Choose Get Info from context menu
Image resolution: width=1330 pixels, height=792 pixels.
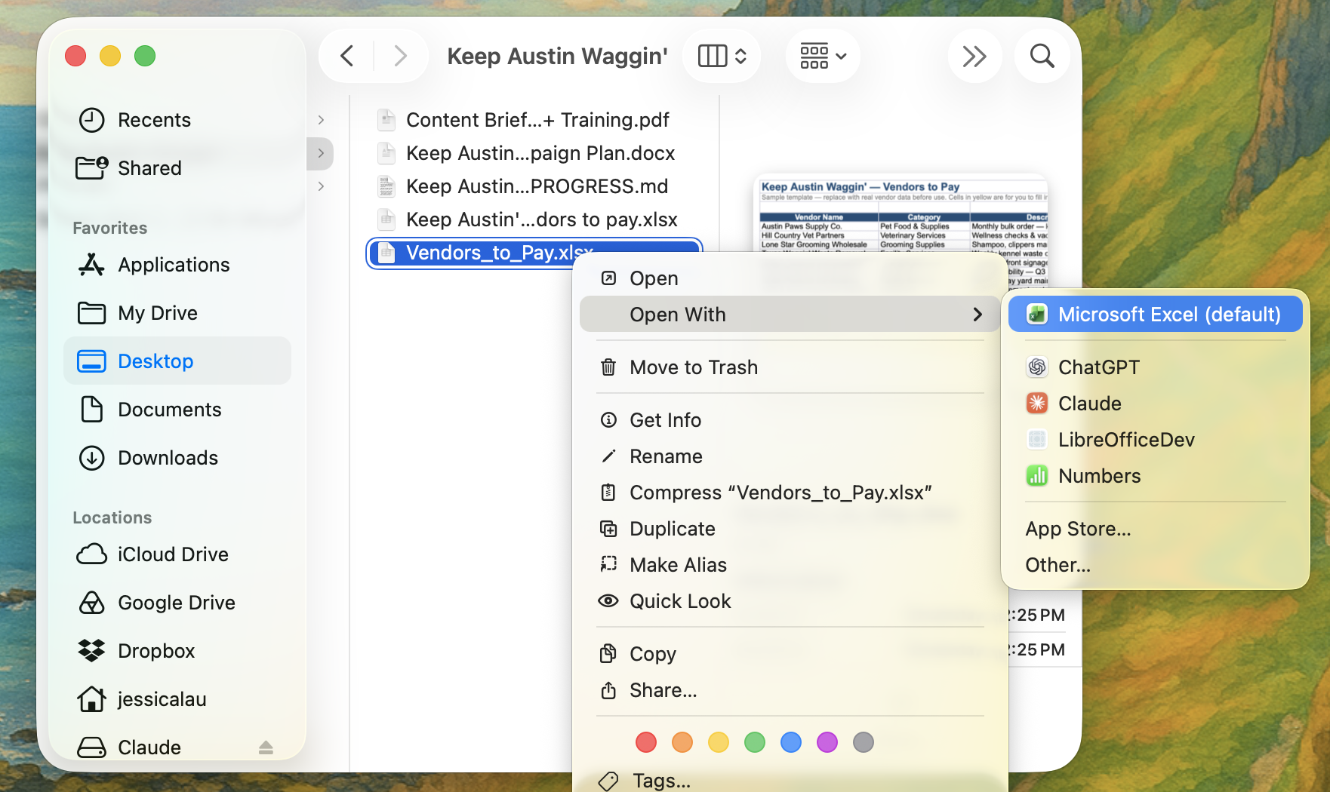click(x=790, y=420)
